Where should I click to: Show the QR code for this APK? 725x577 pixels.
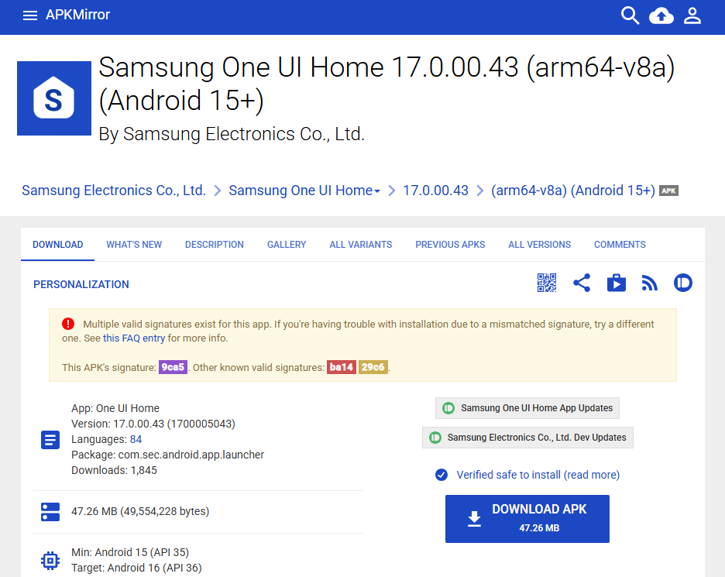tap(547, 283)
